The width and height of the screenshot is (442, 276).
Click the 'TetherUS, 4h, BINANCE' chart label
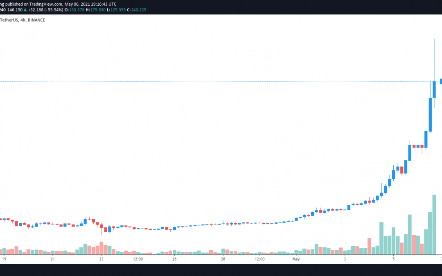(x=22, y=20)
